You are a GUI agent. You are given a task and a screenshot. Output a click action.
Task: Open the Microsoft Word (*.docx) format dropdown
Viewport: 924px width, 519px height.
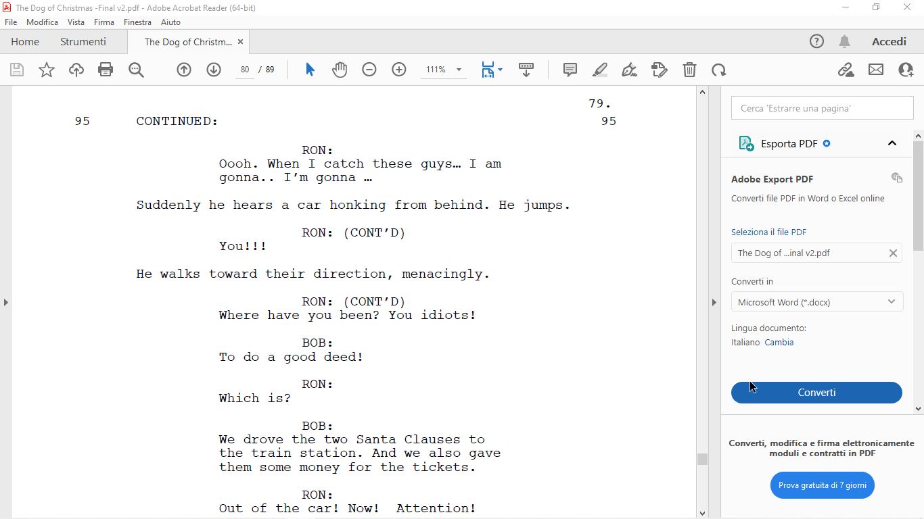click(x=817, y=302)
